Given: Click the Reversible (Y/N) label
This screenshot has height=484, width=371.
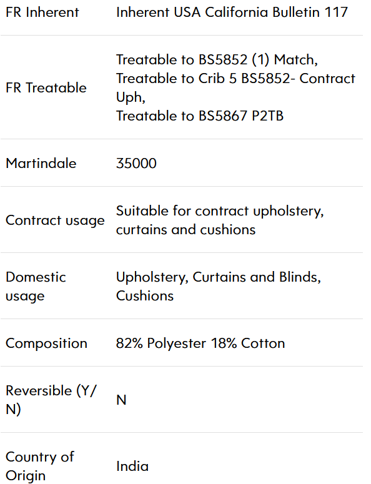Looking at the screenshot, I should pyautogui.click(x=51, y=400).
